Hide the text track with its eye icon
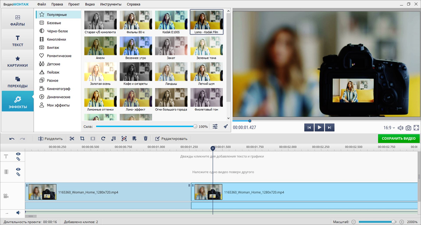Screen dimensions: 421x225 coord(18,154)
